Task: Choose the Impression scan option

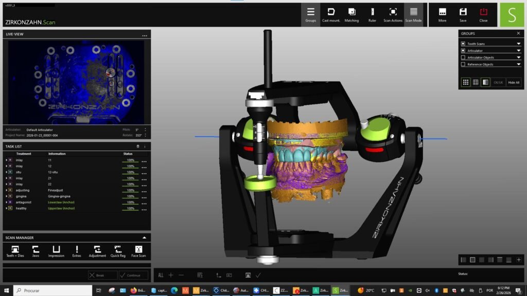Action: 56,250
